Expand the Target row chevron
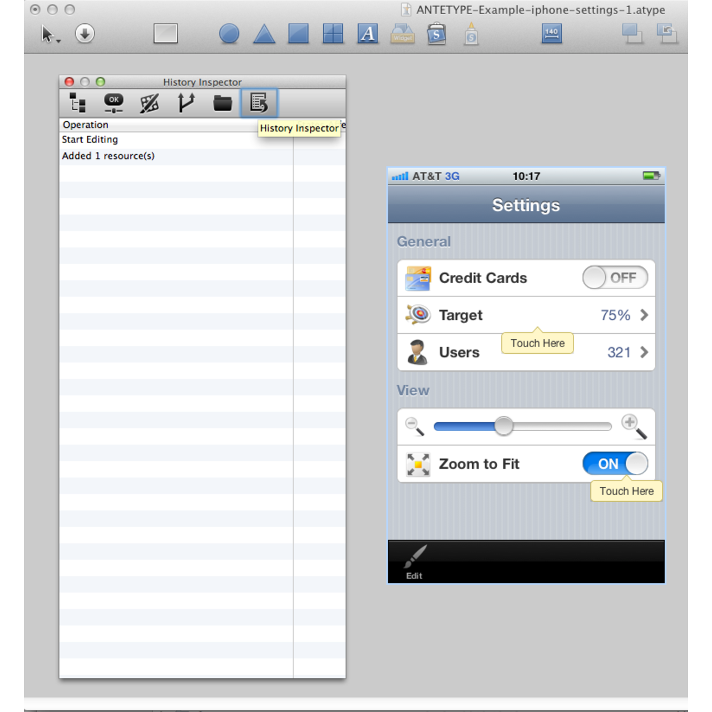The image size is (712, 712). pos(644,315)
